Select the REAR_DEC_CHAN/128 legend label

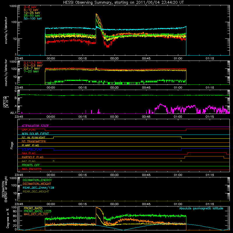pos(38,188)
